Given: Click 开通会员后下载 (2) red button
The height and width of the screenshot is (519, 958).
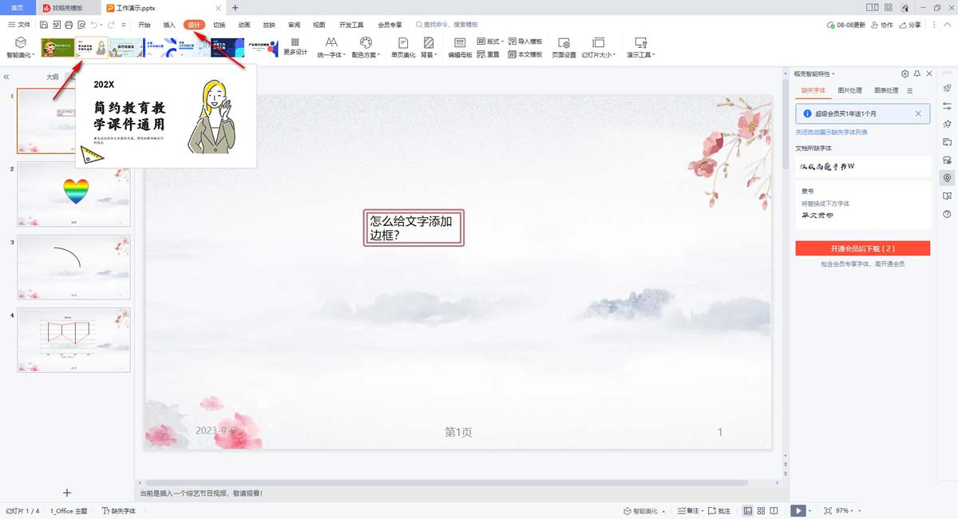Looking at the screenshot, I should tap(863, 248).
